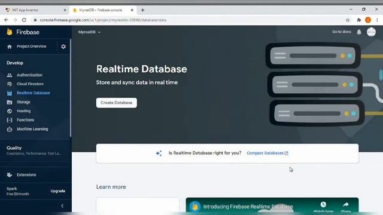The width and height of the screenshot is (383, 215).
Task: Open Hosting in sidebar
Action: tap(24, 111)
